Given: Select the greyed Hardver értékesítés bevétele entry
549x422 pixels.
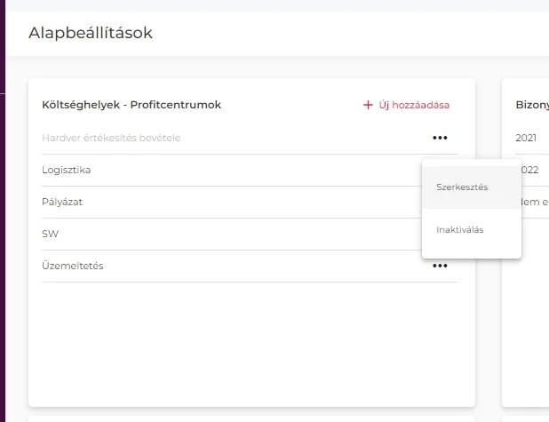Looking at the screenshot, I should pos(111,138).
